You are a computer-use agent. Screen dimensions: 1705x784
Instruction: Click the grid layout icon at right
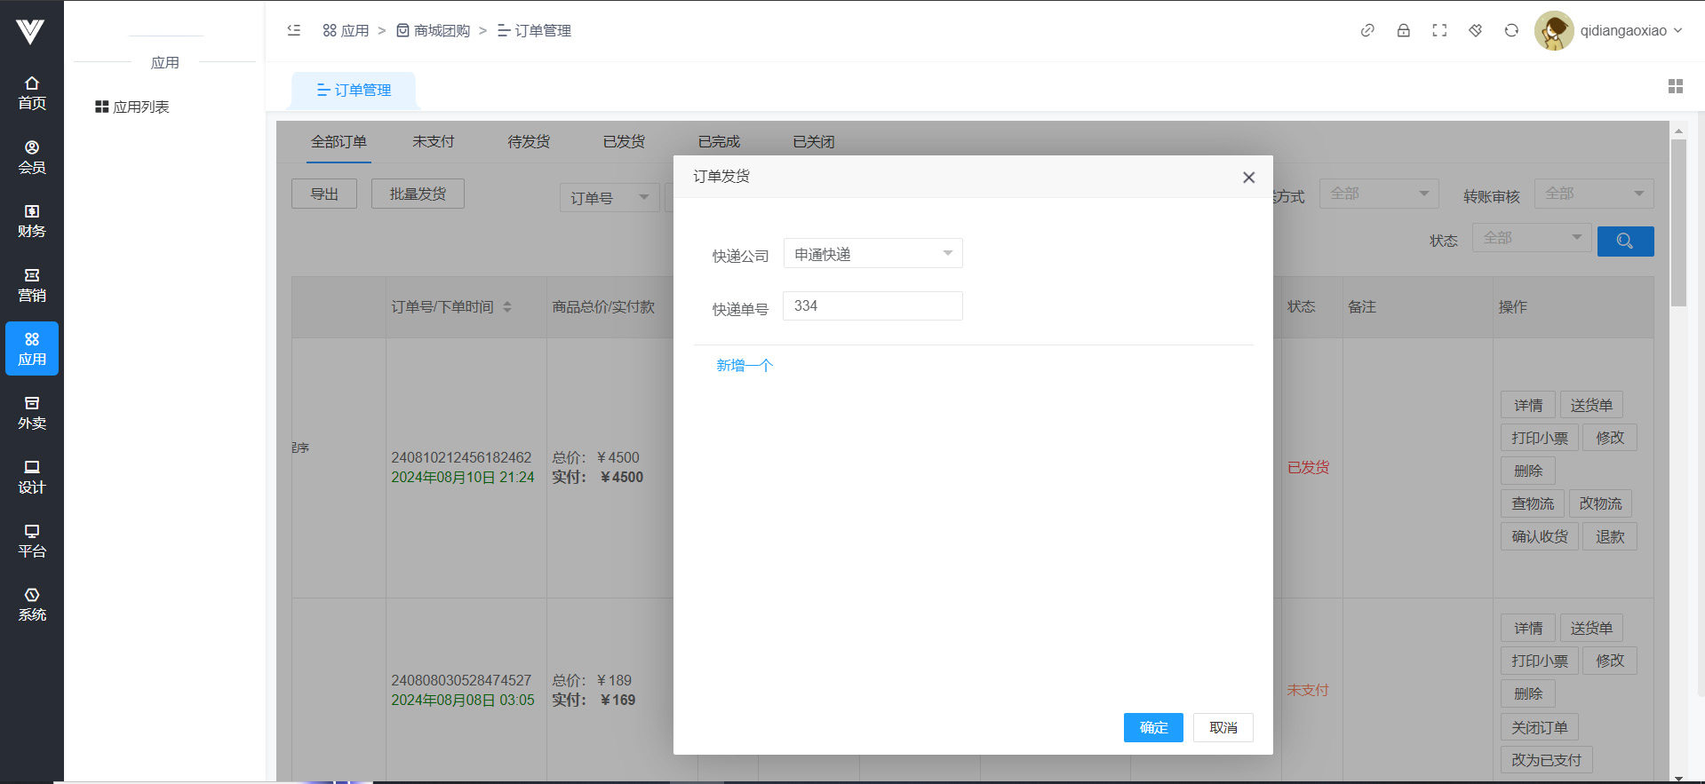pos(1675,86)
